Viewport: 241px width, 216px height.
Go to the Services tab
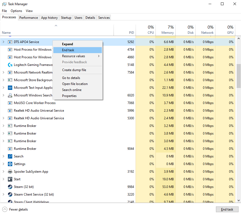click(x=104, y=18)
